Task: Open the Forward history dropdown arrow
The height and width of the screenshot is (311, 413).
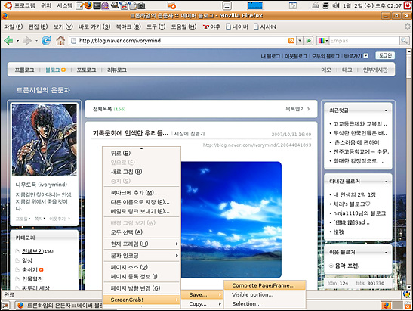Action: pos(36,41)
